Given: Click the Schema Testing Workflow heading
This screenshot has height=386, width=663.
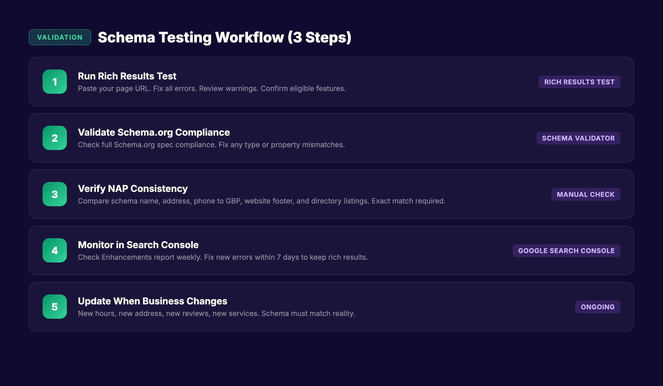Looking at the screenshot, I should (225, 37).
